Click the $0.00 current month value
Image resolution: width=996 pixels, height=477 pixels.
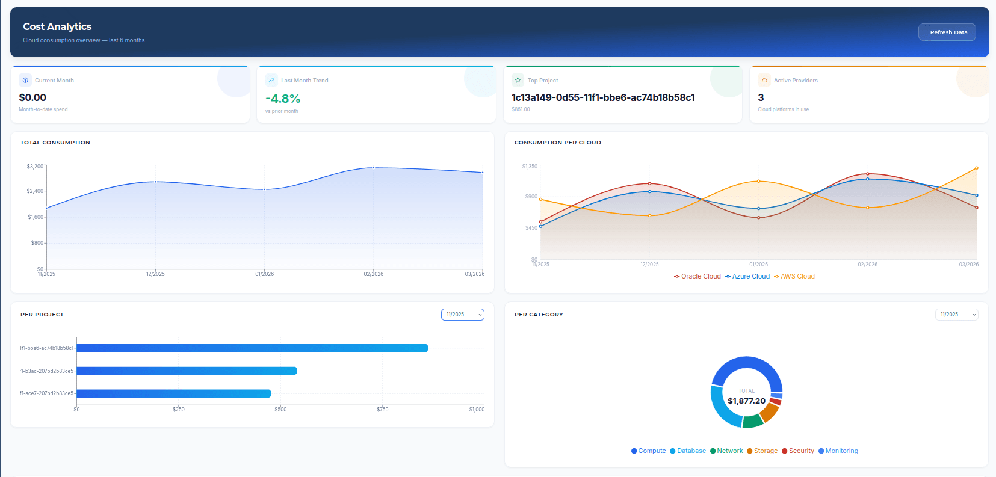pos(32,97)
